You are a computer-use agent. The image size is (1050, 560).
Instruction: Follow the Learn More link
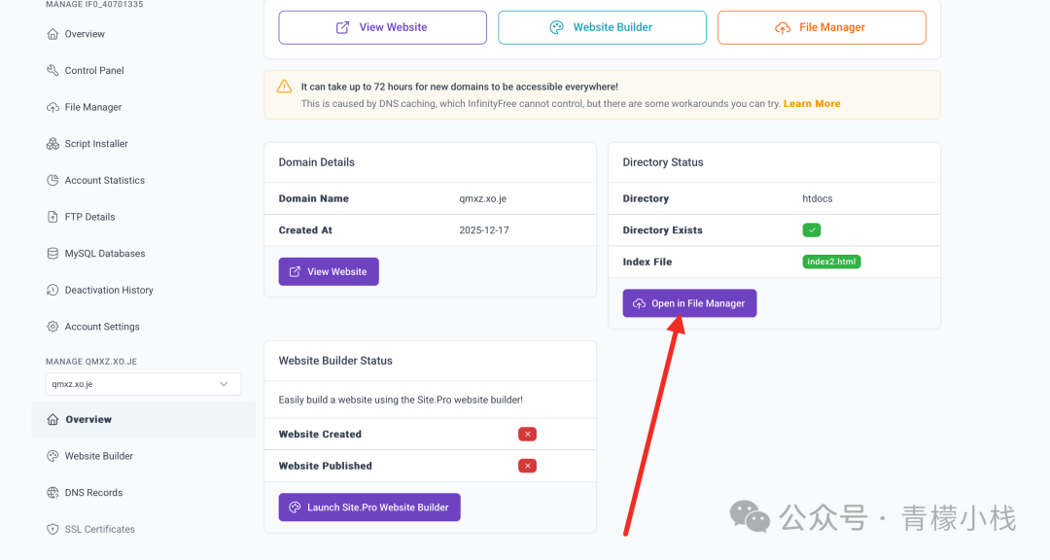(x=812, y=104)
